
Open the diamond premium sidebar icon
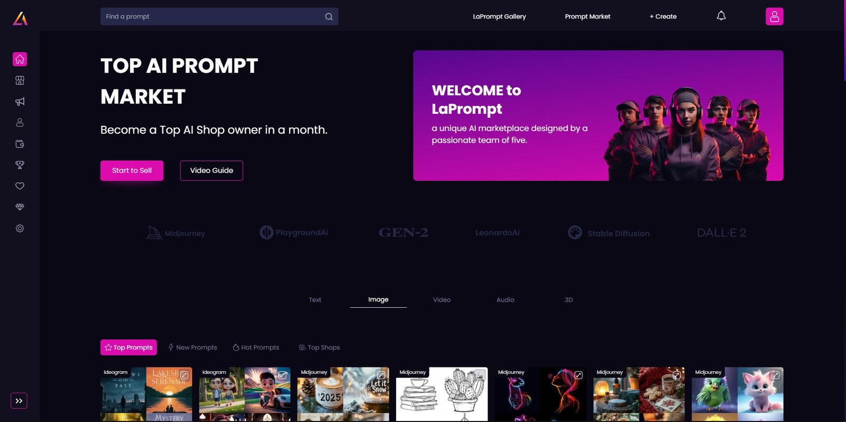pyautogui.click(x=20, y=207)
